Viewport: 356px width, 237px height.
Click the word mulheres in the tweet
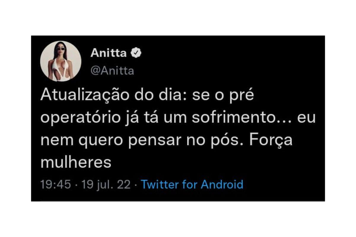[76, 162]
